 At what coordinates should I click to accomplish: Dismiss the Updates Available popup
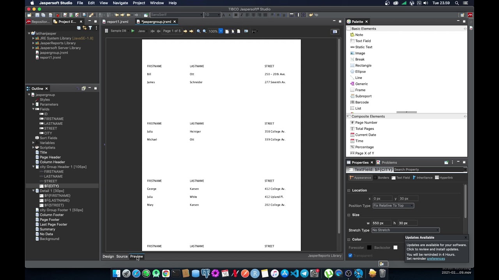click(x=465, y=237)
